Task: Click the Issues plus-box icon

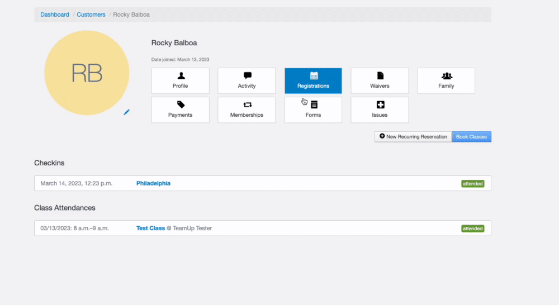Action: pos(380,105)
